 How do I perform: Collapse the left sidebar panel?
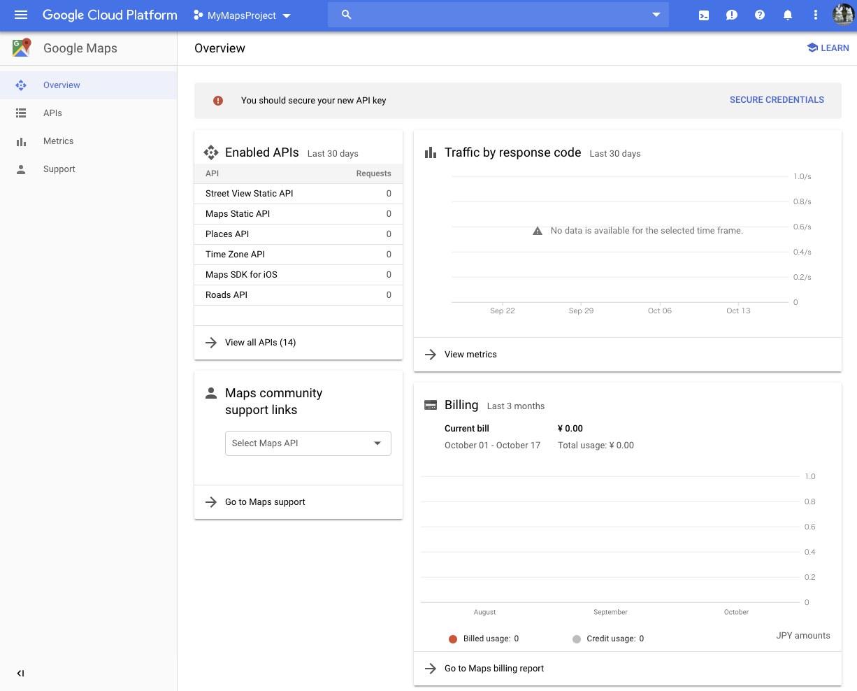20,674
